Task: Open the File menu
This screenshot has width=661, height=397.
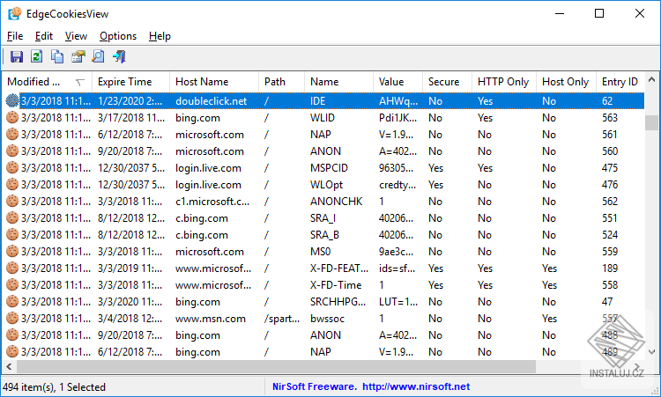Action: tap(15, 36)
